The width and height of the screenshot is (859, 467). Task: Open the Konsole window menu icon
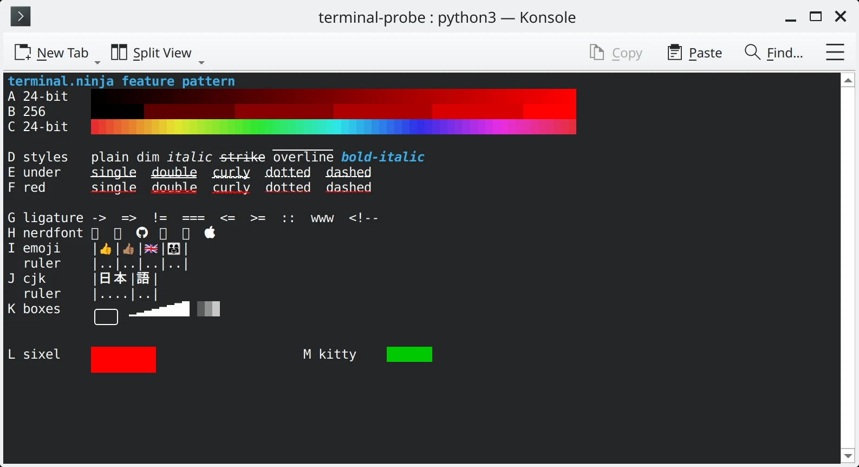pos(21,17)
